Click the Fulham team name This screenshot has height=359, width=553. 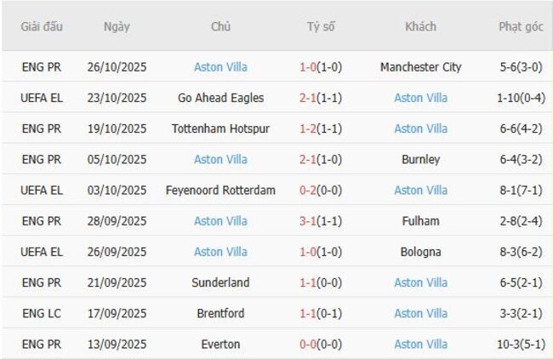(x=420, y=221)
